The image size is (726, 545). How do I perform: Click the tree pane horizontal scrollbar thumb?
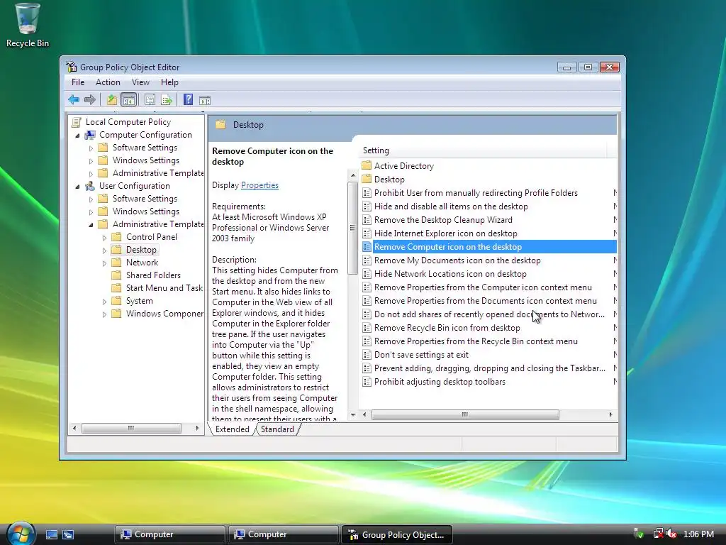coord(131,428)
